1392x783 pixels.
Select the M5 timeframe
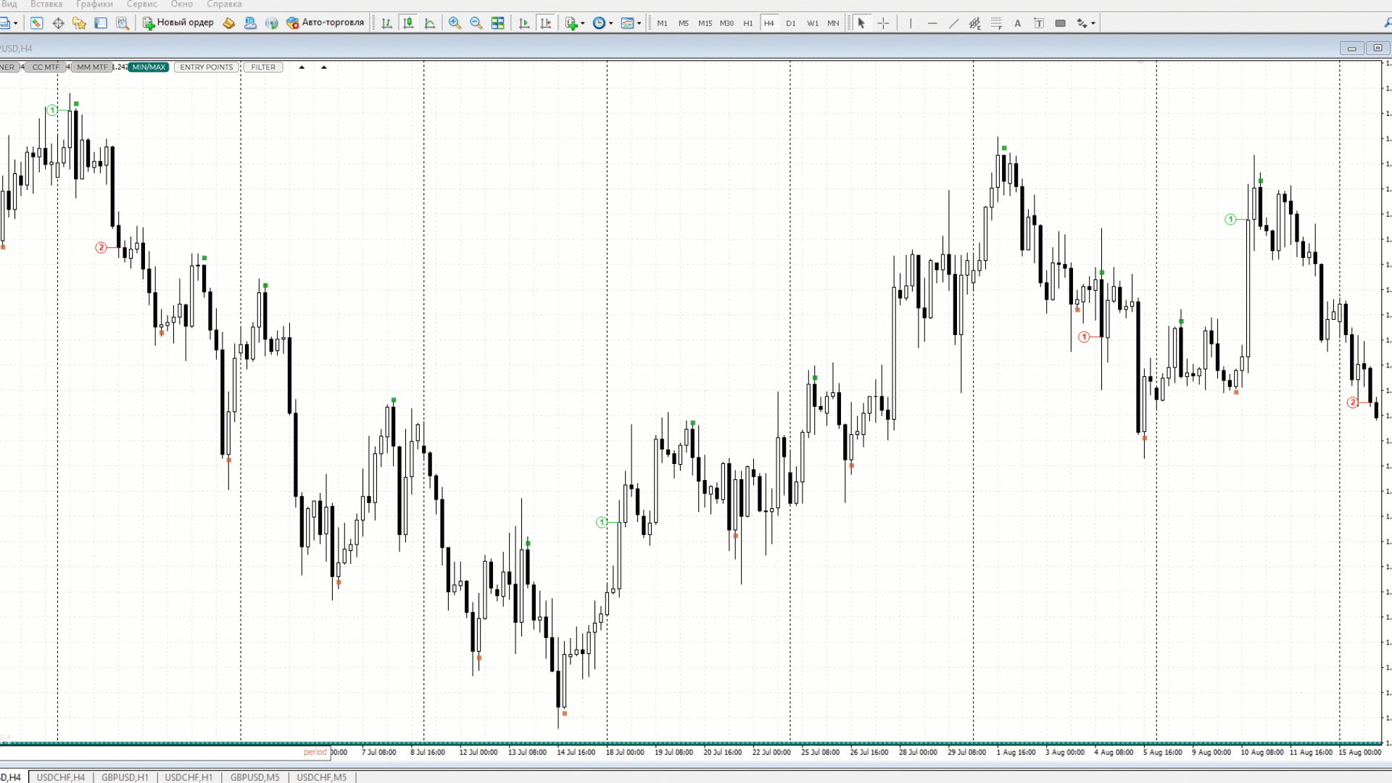pos(683,23)
